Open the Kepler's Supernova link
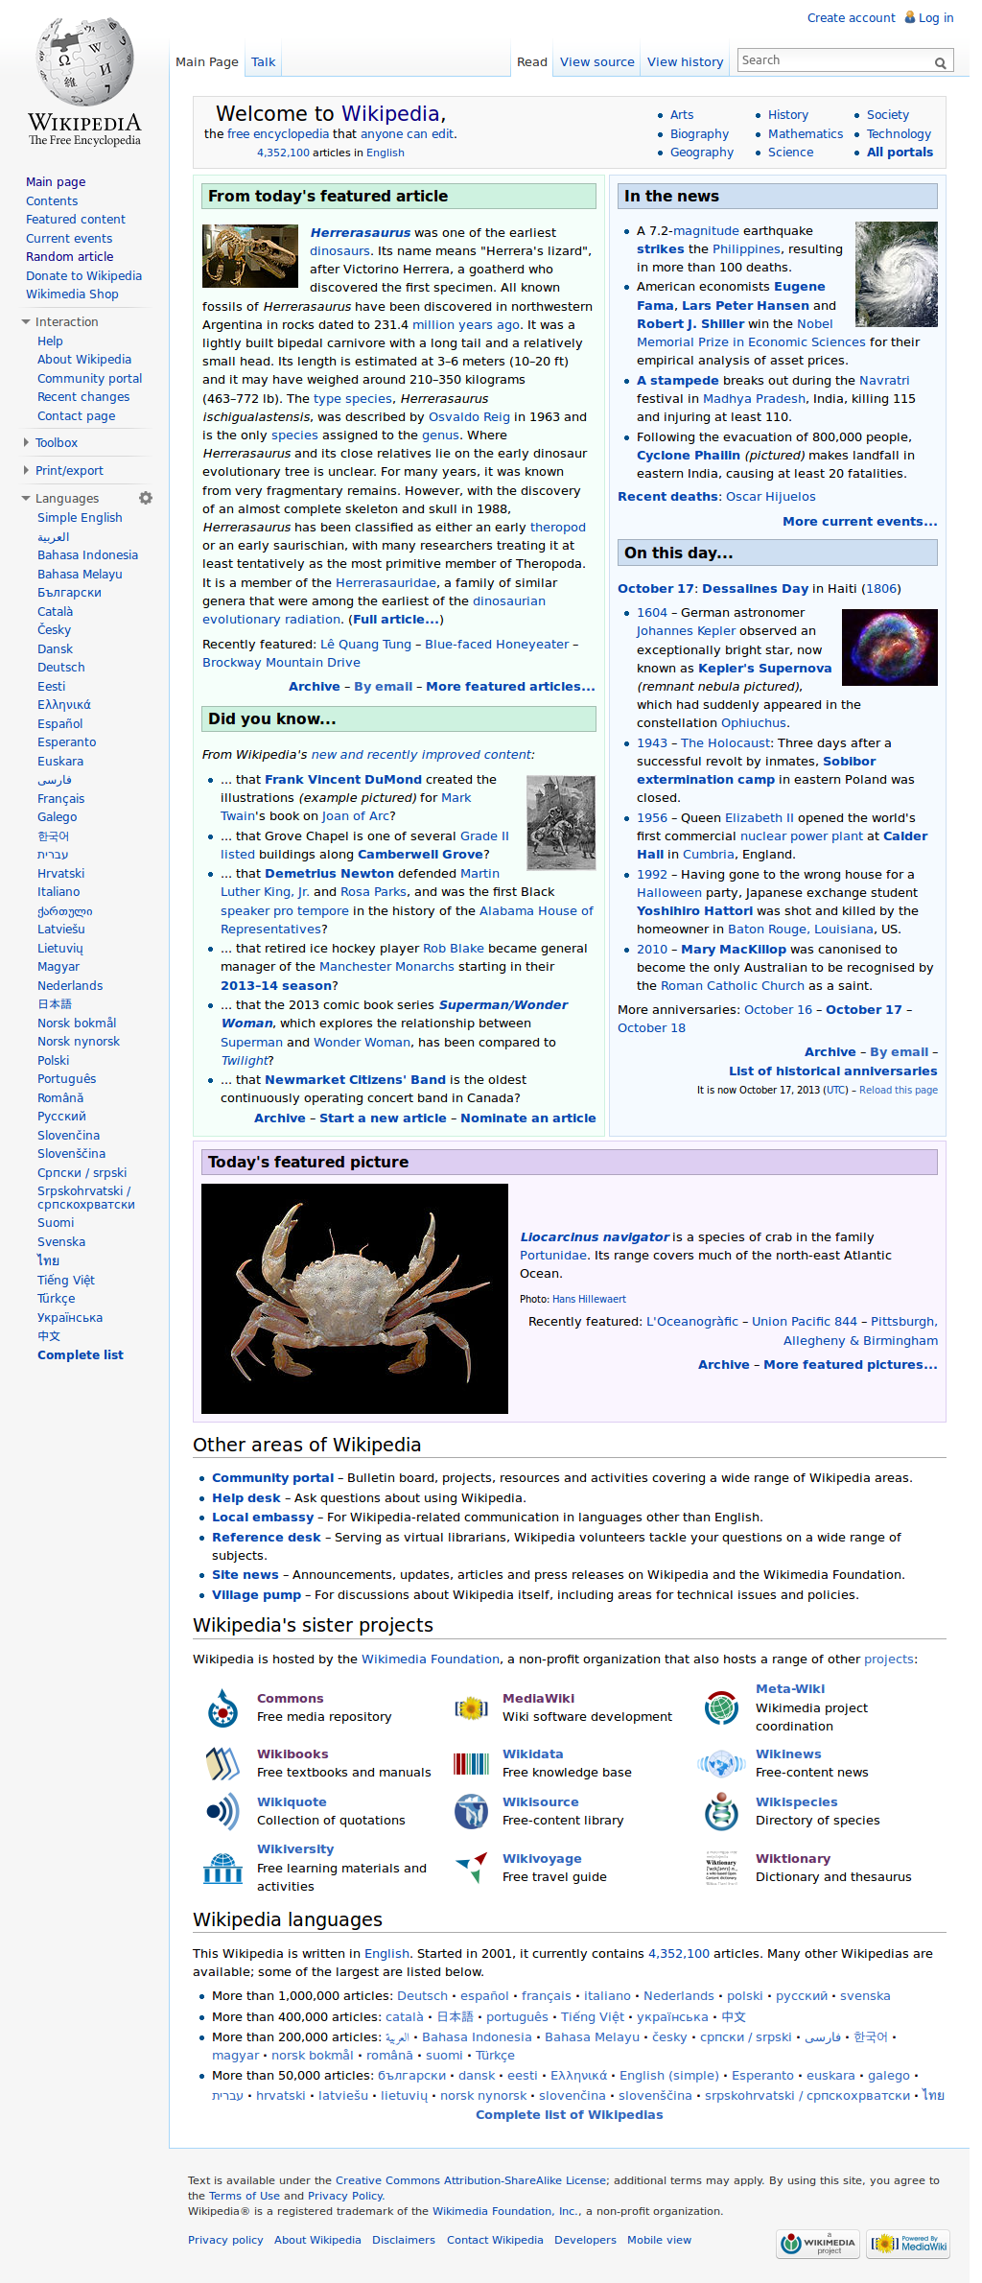 click(765, 669)
